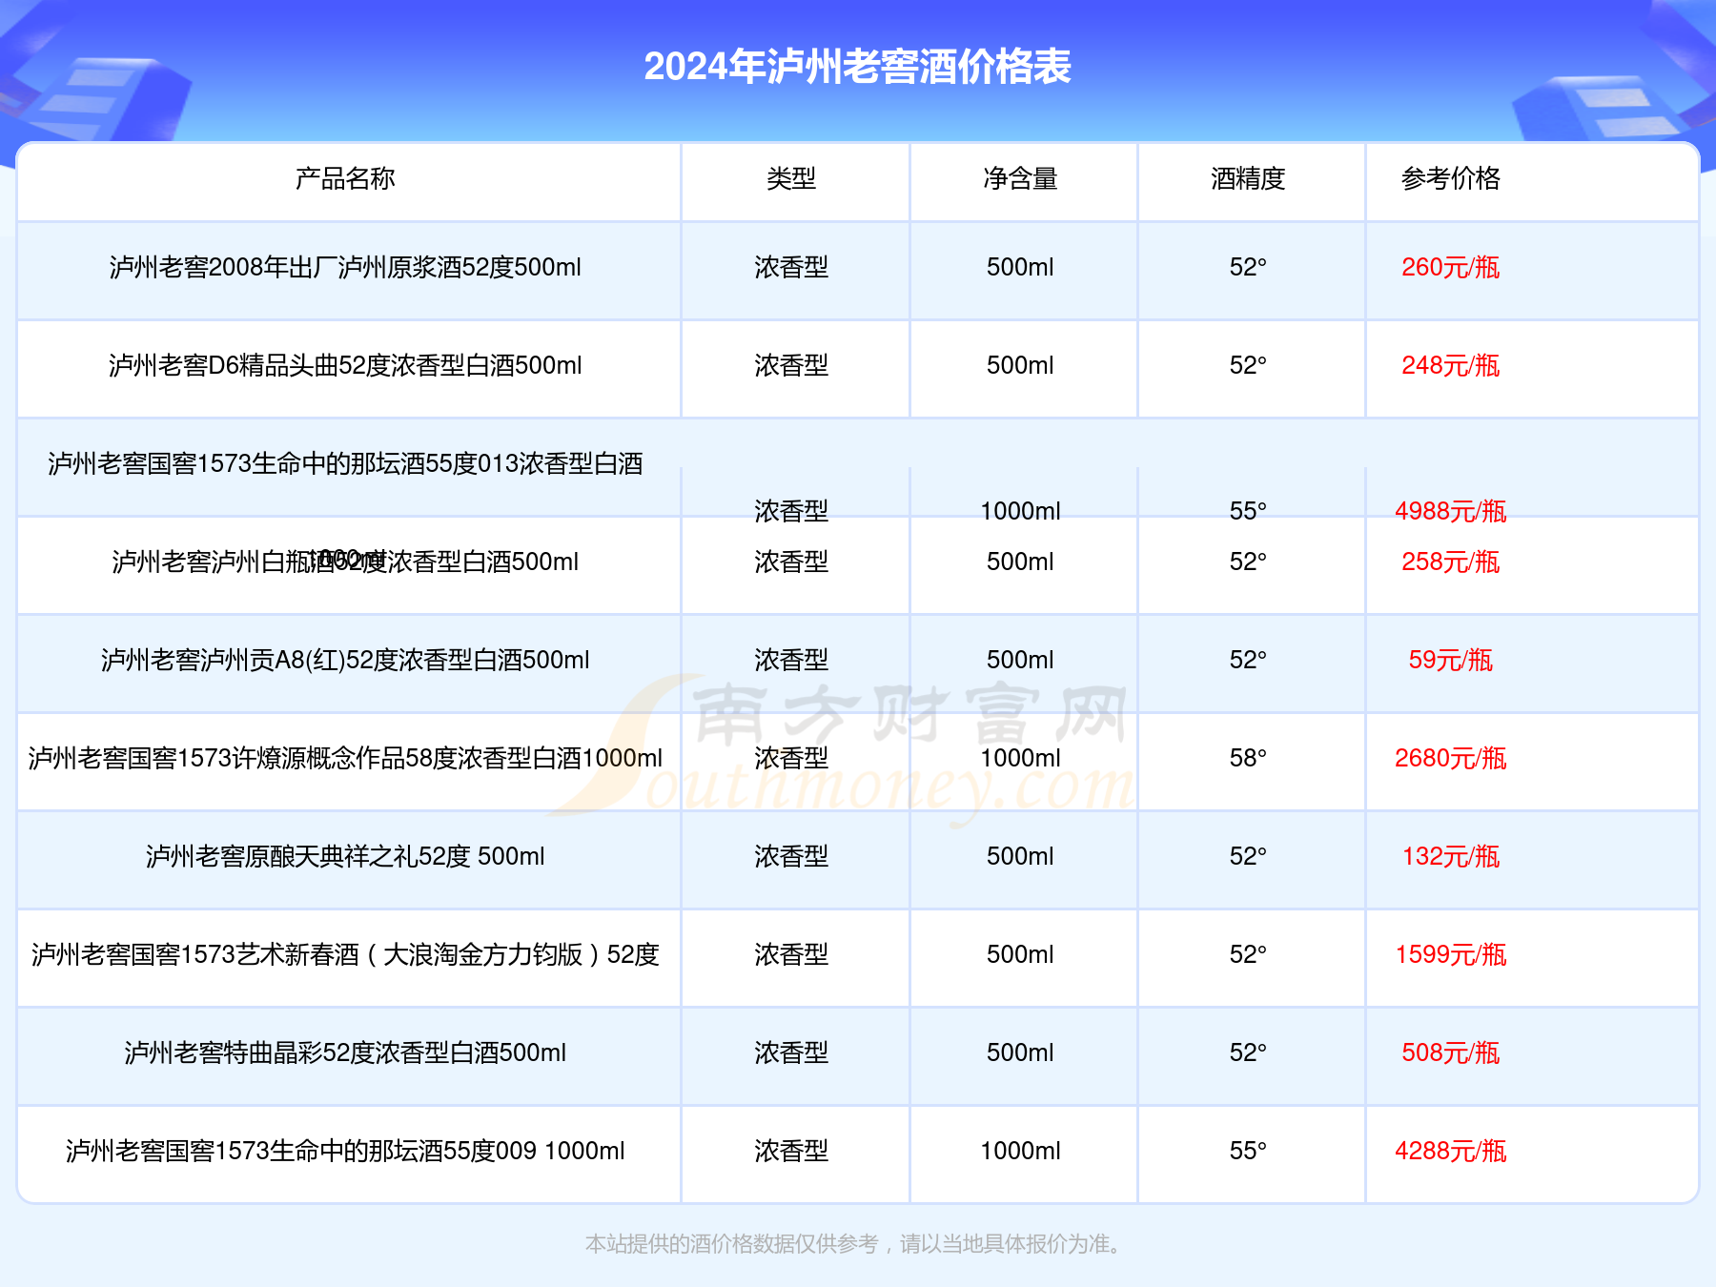1716x1287 pixels.
Task: Click 浓香型 in the 59元/瓶 row
Action: [x=791, y=660]
